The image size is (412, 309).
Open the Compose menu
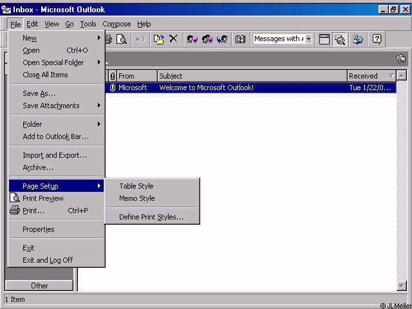[x=117, y=24]
